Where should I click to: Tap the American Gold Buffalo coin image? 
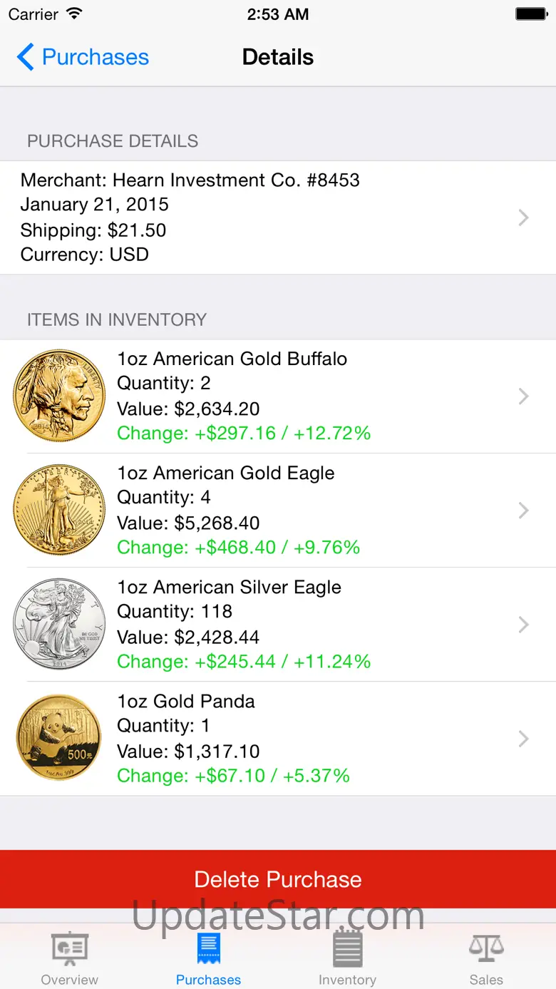[x=59, y=396]
